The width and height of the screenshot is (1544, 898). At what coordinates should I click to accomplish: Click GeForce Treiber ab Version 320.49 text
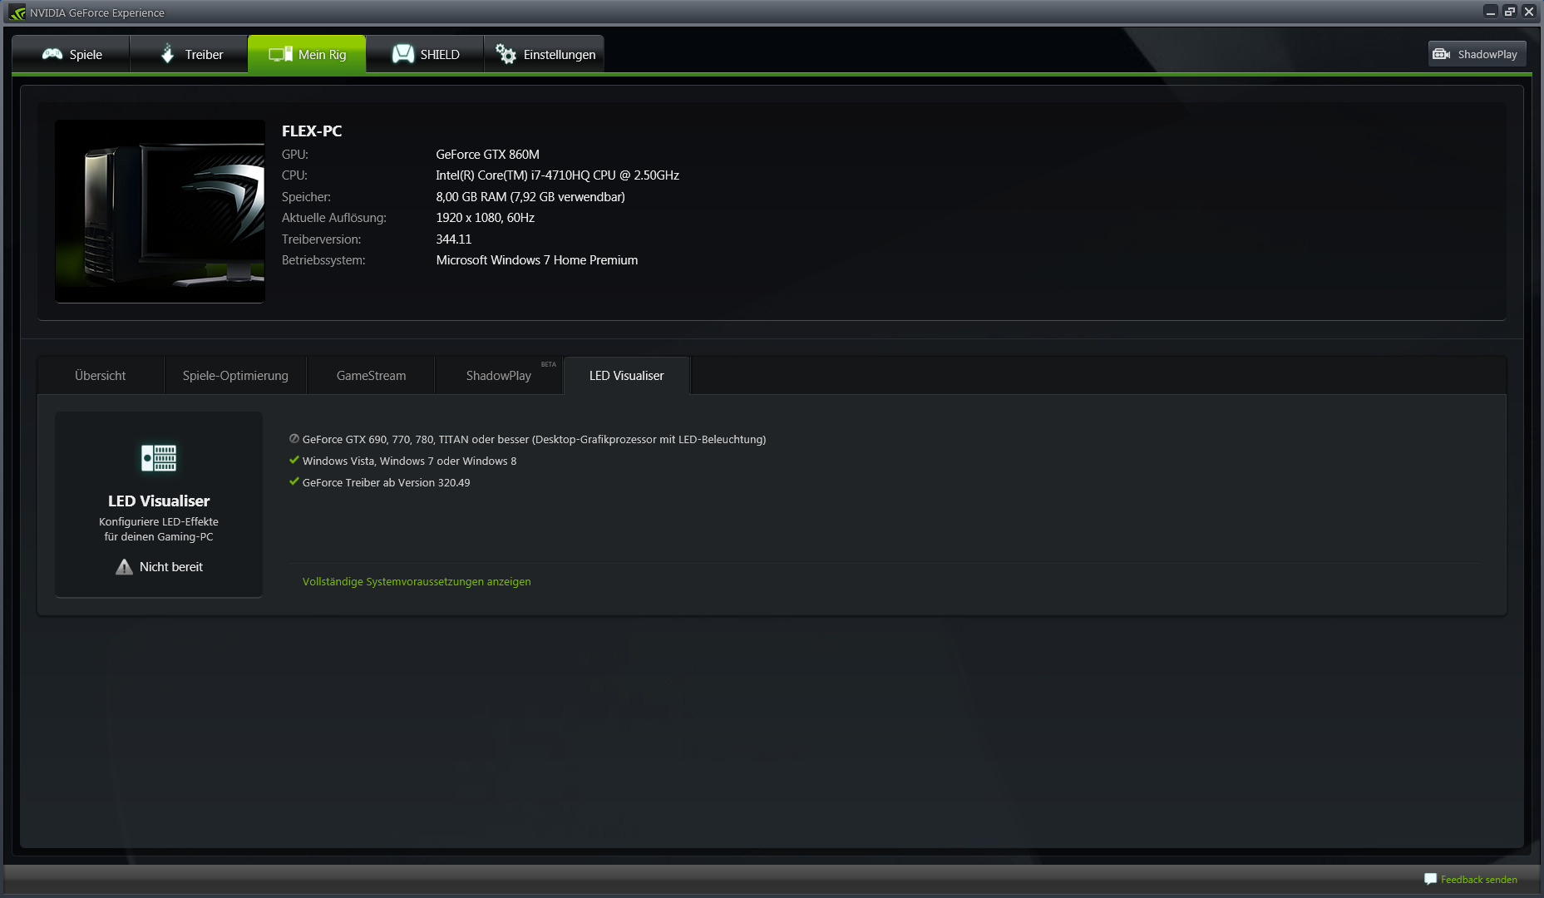tap(387, 483)
